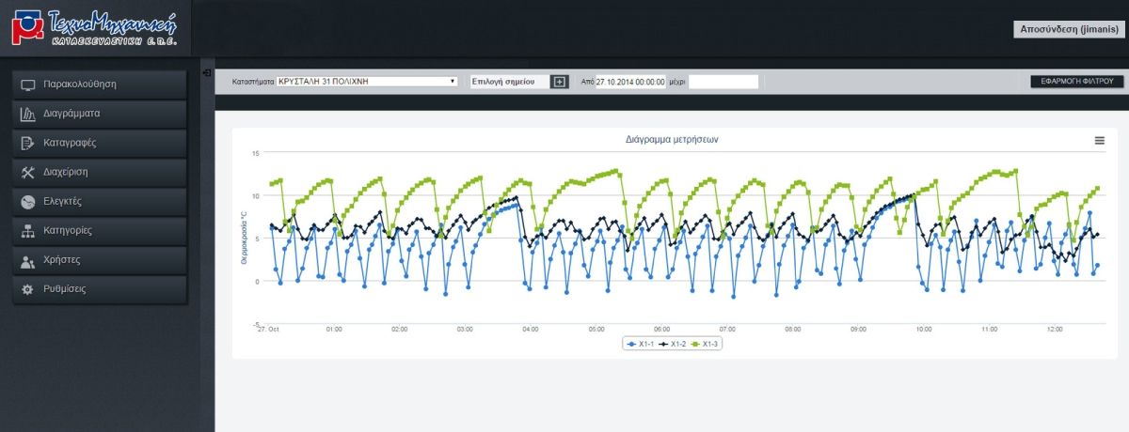The height and width of the screenshot is (432, 1129).
Task: Click the chart title Διάγραμμα μετρήσεων
Action: (672, 139)
